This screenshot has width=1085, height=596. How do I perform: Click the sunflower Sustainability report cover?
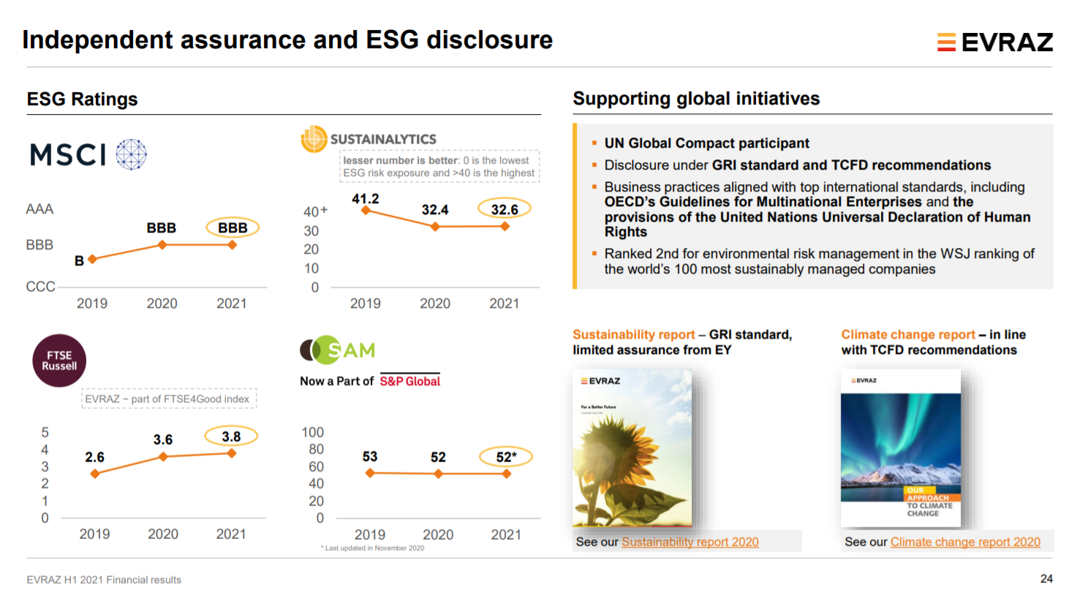pyautogui.click(x=632, y=448)
